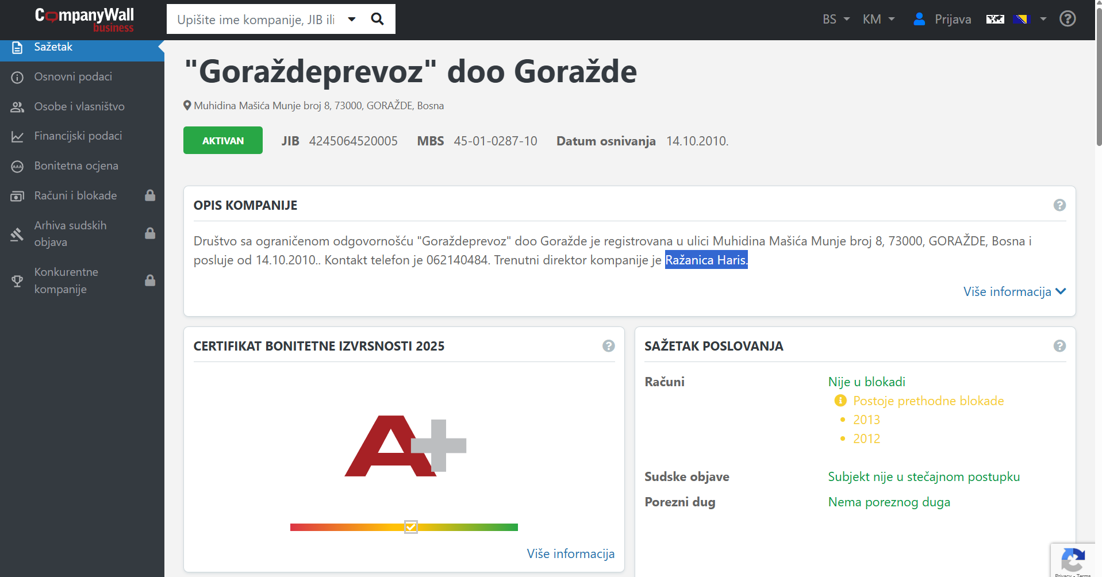Click the Postoje prethodne blokade warning icon
Image resolution: width=1102 pixels, height=577 pixels.
click(x=840, y=401)
